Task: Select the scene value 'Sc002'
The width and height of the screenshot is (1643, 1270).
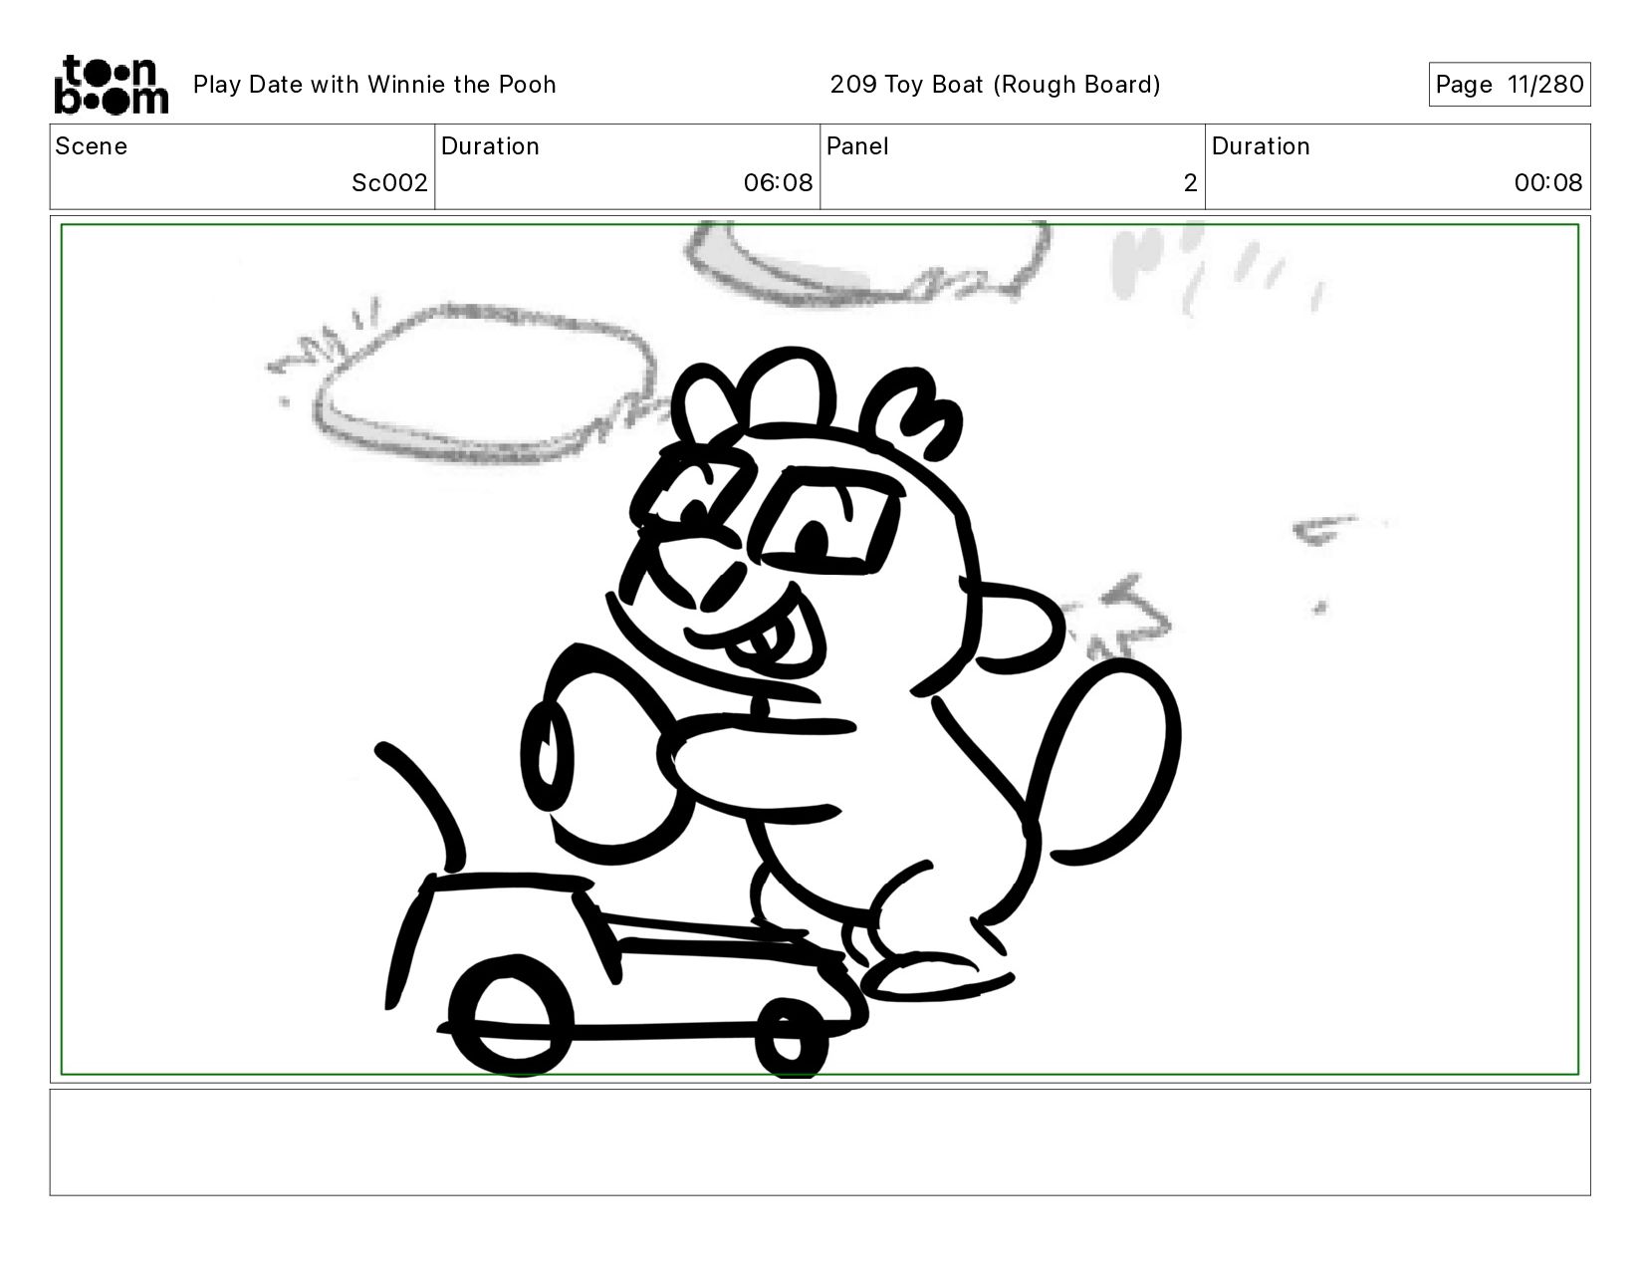Action: click(389, 183)
